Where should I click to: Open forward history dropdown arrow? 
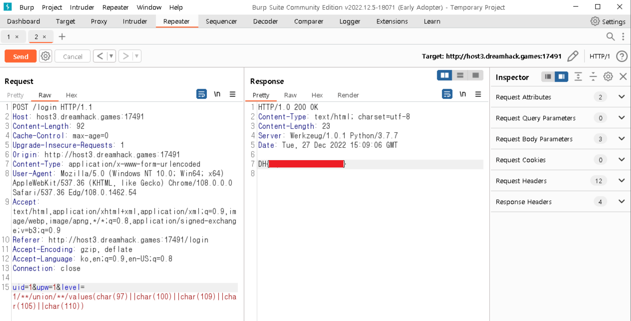[x=137, y=56]
